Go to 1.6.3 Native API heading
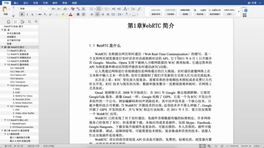 [18, 75]
